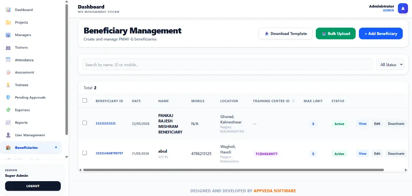The image size is (412, 196).
Task: Click table horizontal scroll right arrow
Action: point(406,170)
